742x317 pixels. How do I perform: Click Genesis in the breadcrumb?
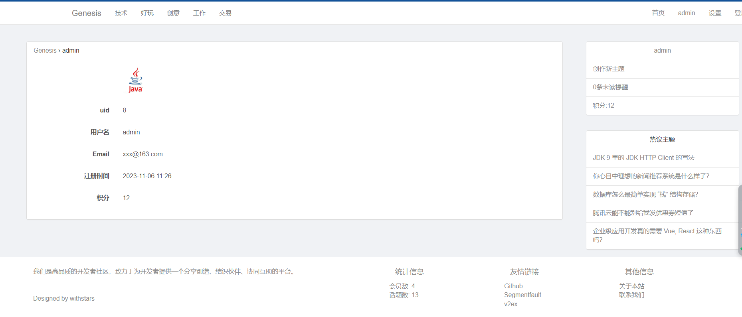[x=45, y=51]
